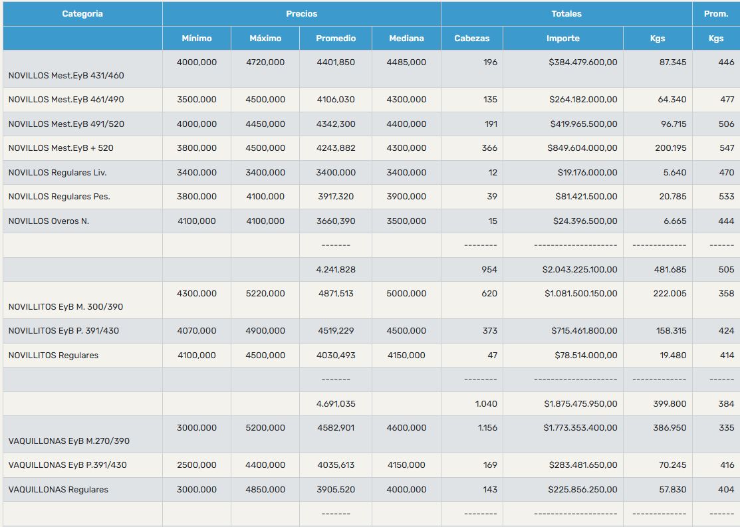Select the Promedio column header
This screenshot has height=527, width=740.
click(336, 39)
